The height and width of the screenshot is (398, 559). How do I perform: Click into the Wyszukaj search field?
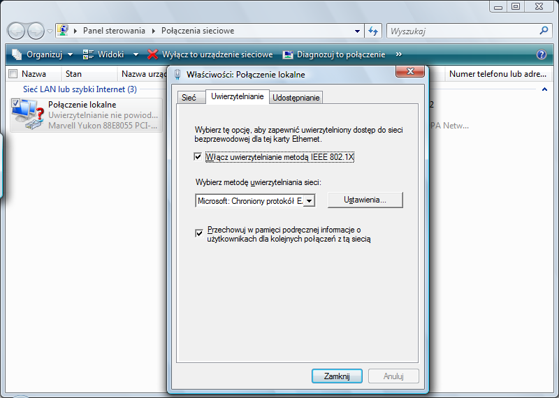[461, 31]
